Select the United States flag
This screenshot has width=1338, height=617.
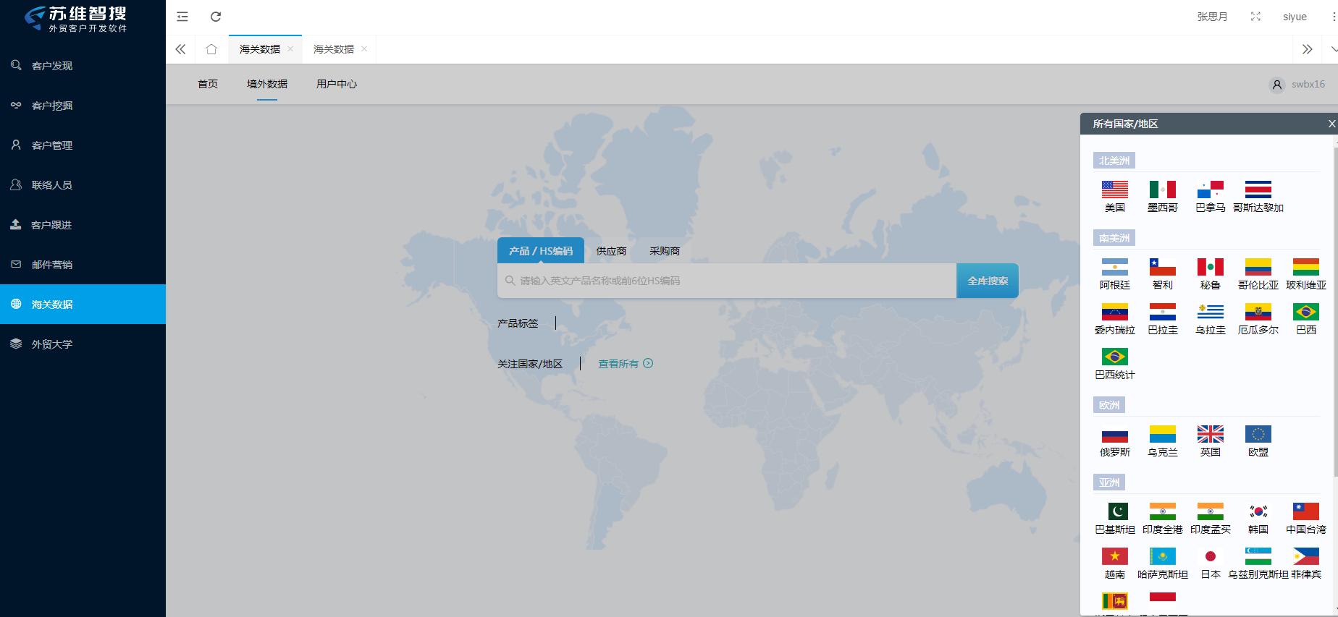coord(1114,190)
